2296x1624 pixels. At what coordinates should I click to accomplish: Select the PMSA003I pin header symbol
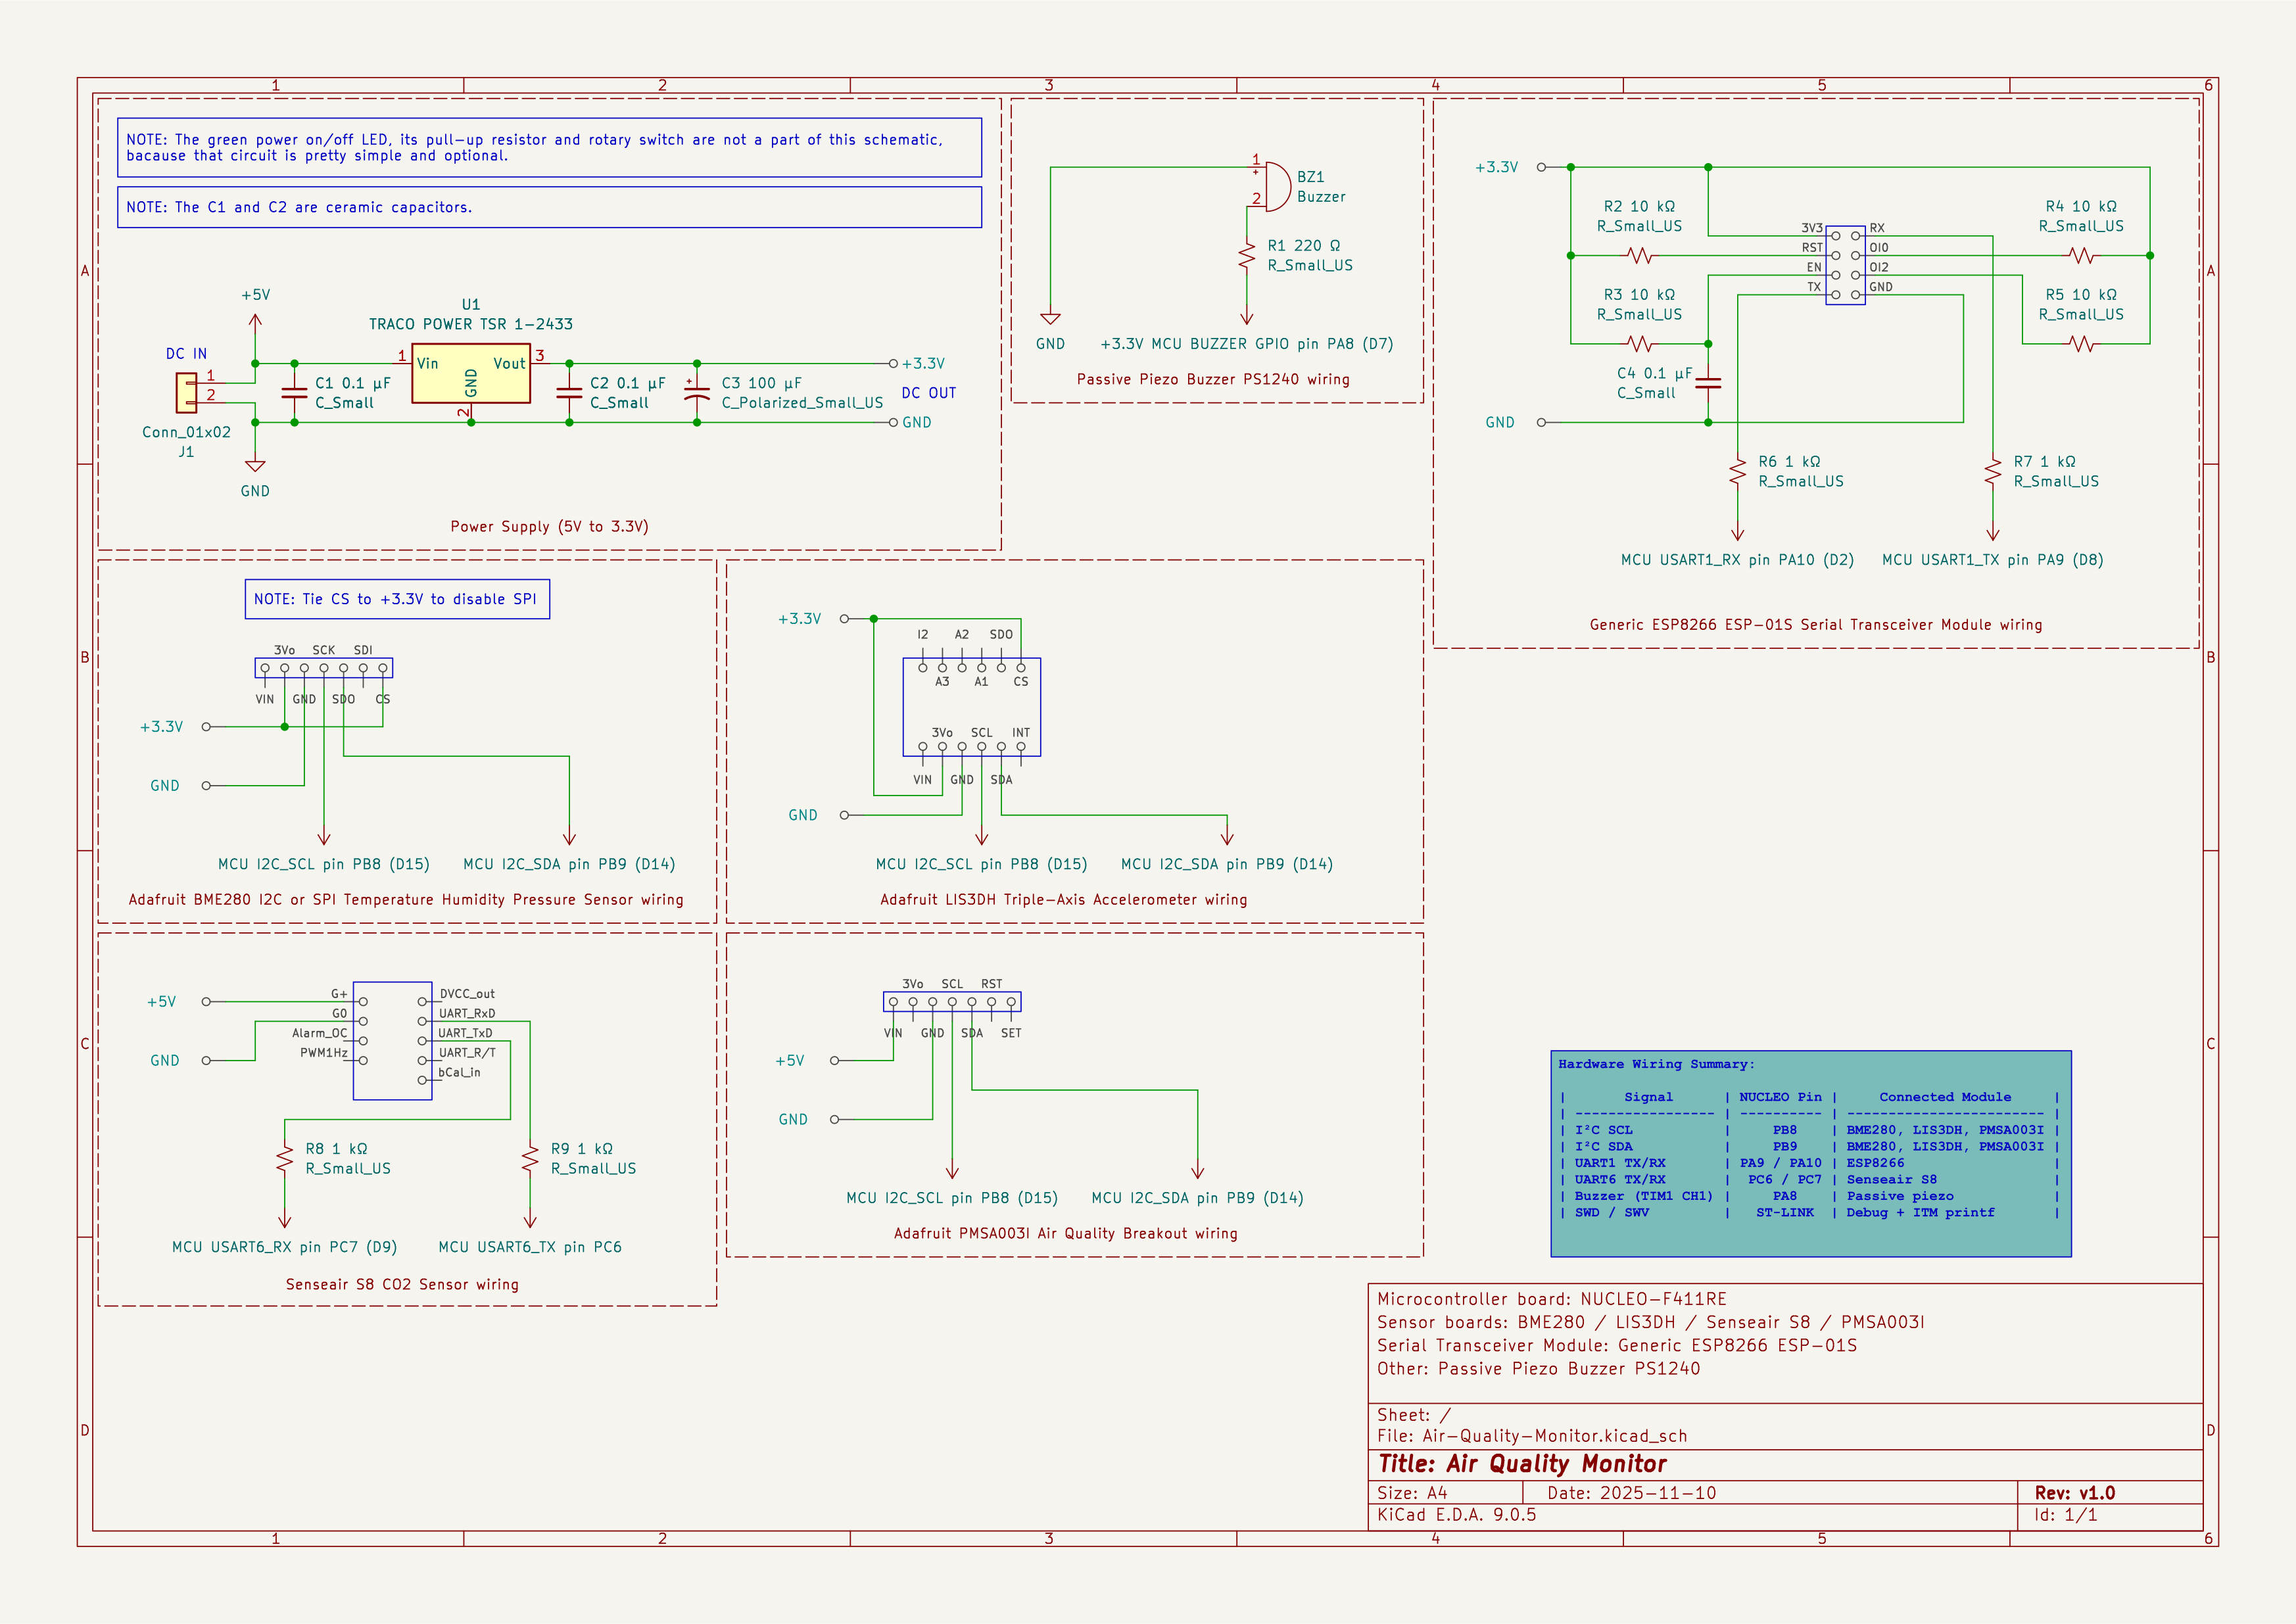952,1002
